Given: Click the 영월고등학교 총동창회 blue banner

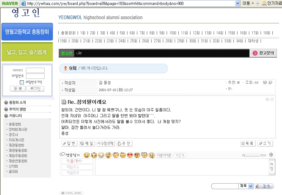Looking at the screenshot, I should point(27,32).
